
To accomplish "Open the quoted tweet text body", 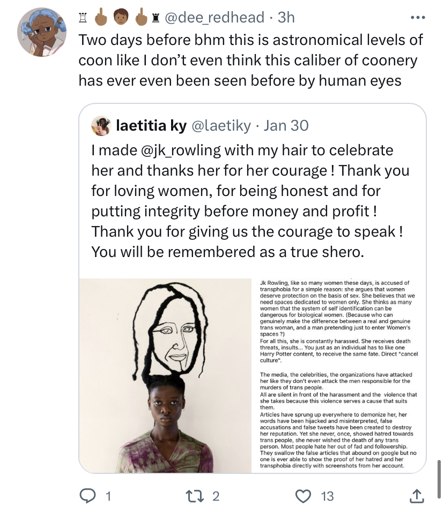I will click(250, 201).
